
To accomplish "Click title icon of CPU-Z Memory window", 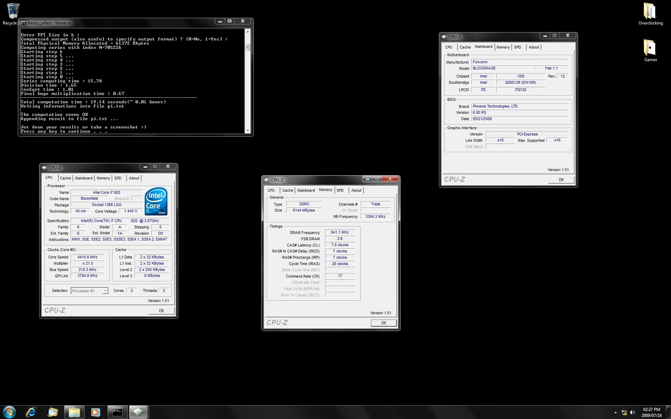I will pyautogui.click(x=266, y=180).
